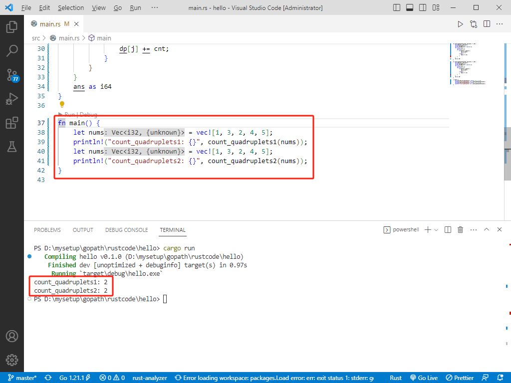Open the Selection menu
The width and height of the screenshot is (511, 383).
71,8
